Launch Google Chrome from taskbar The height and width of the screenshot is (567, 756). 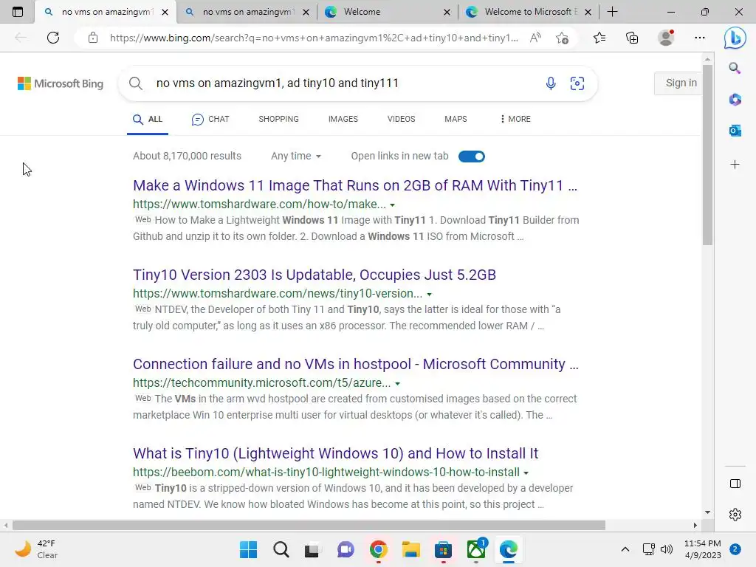point(379,549)
